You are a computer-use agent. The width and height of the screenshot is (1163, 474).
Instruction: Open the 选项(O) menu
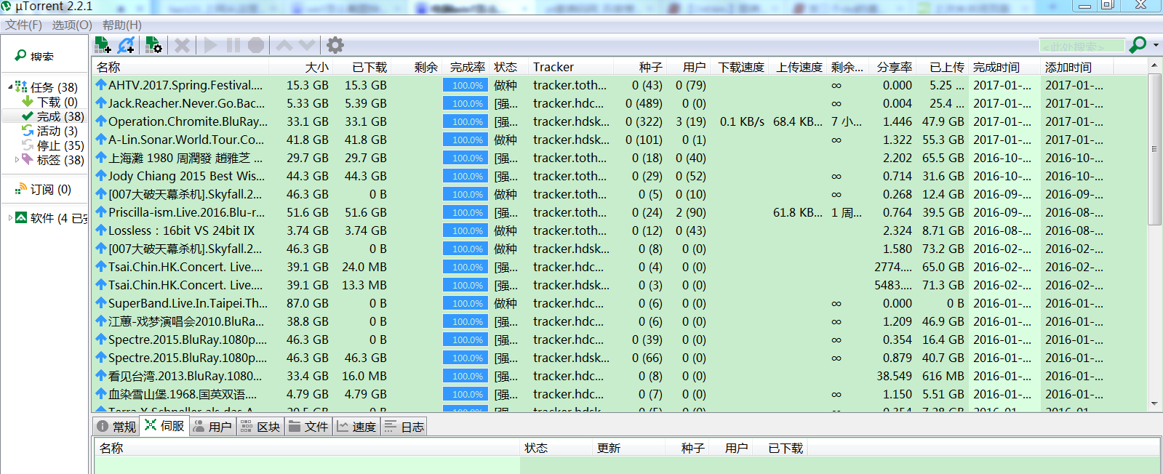pyautogui.click(x=72, y=25)
